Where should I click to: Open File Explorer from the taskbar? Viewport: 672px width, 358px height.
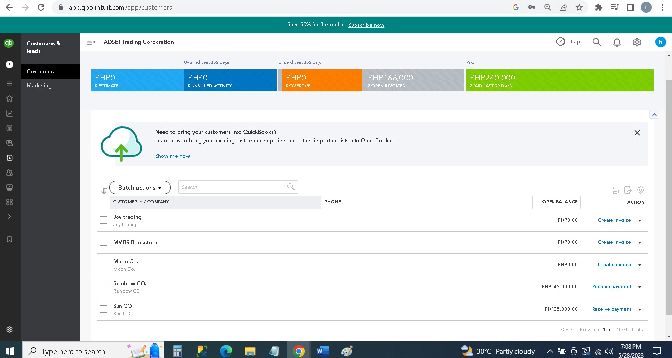coord(250,351)
